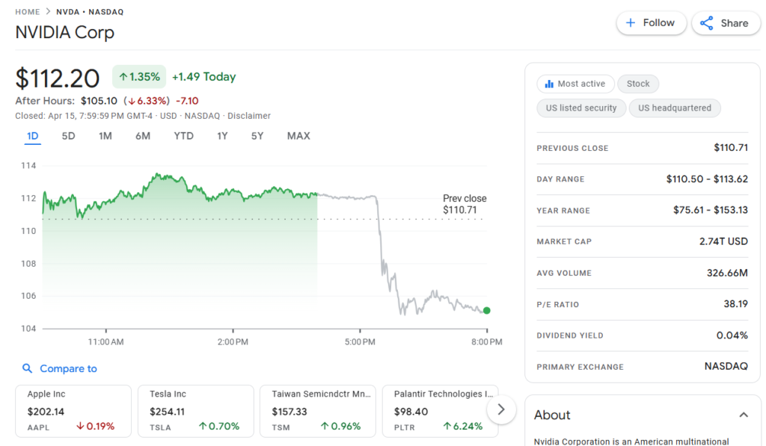The width and height of the screenshot is (766, 446).
Task: Open the Taiwan Semicndctr comparison card
Action: click(x=318, y=411)
